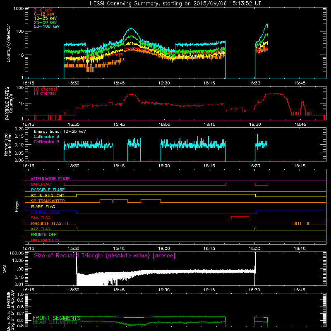331x331 pixels.
Task: Click the cyan spike peak after 16:30
Action: click(267, 24)
